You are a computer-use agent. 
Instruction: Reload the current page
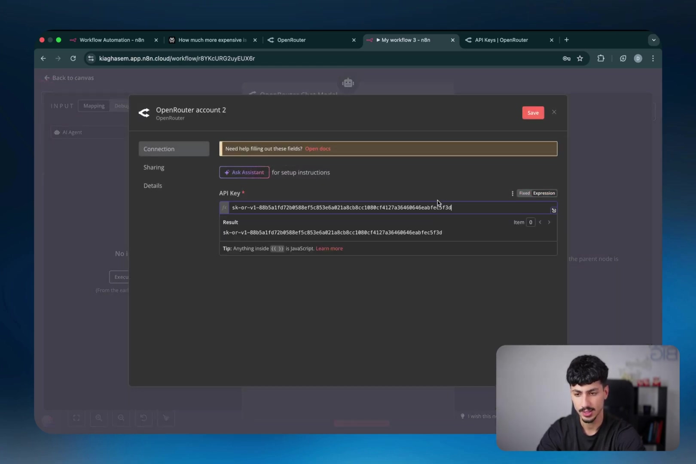click(x=73, y=58)
